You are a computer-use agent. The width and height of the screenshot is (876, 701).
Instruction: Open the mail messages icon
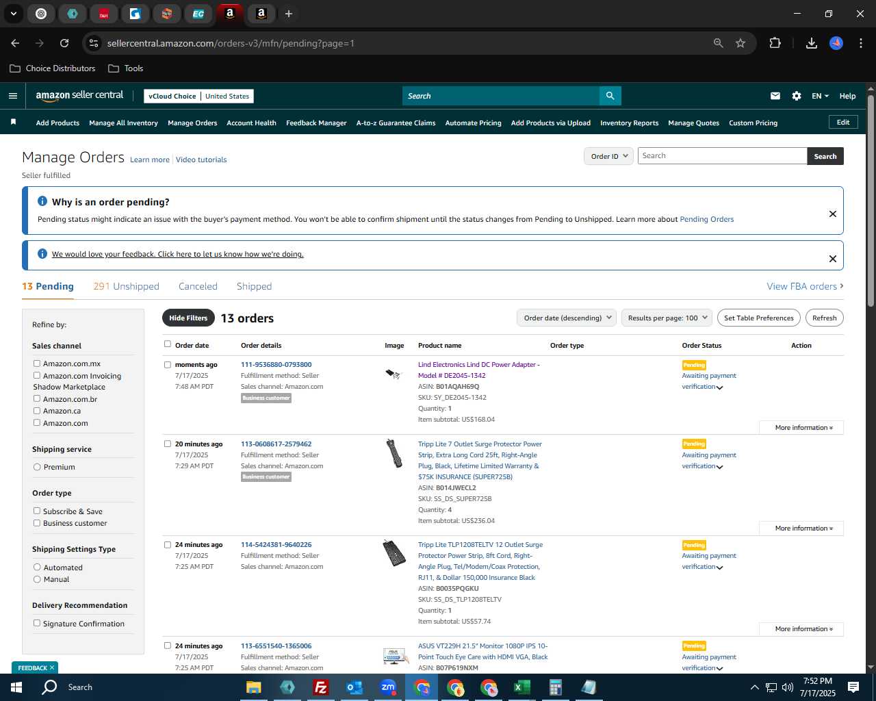point(775,96)
